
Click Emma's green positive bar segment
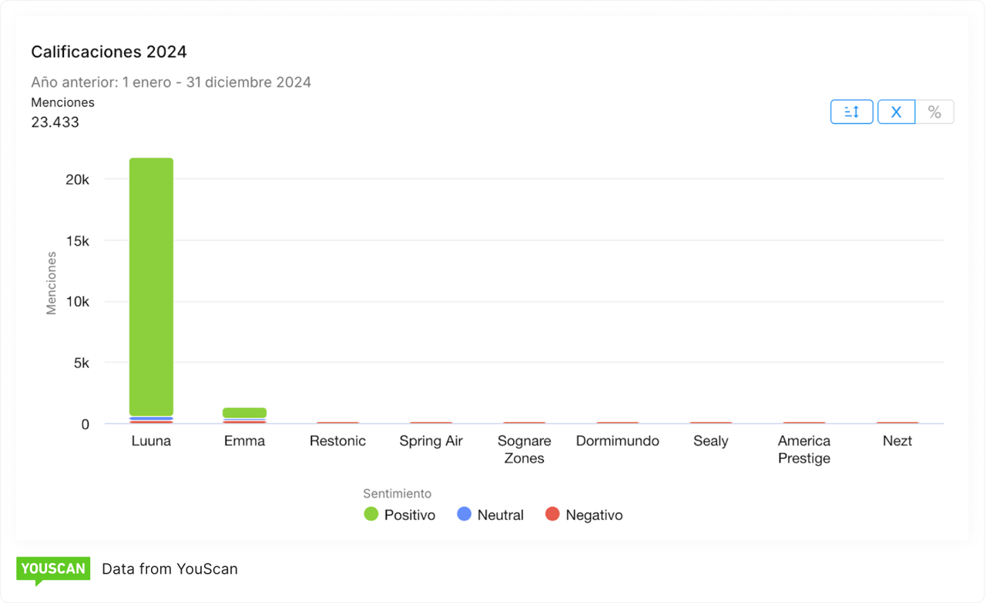[x=244, y=413]
